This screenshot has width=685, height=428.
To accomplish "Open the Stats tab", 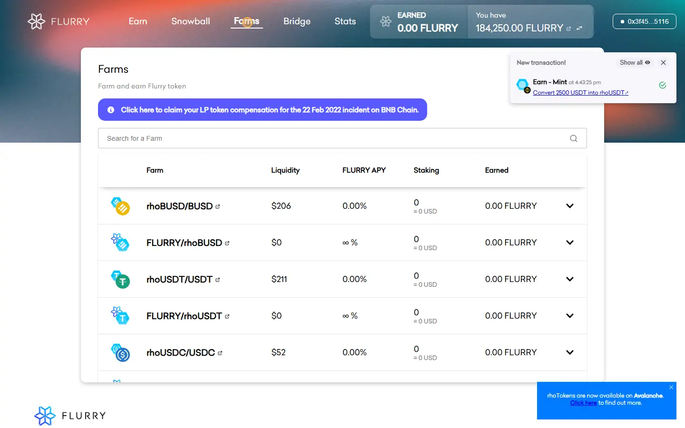I will 345,21.
